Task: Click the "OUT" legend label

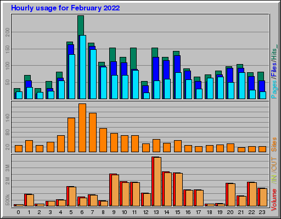Action: coord(274,164)
